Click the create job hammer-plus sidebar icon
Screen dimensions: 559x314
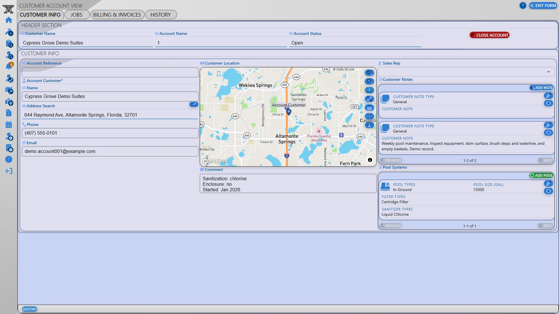pyautogui.click(x=9, y=32)
